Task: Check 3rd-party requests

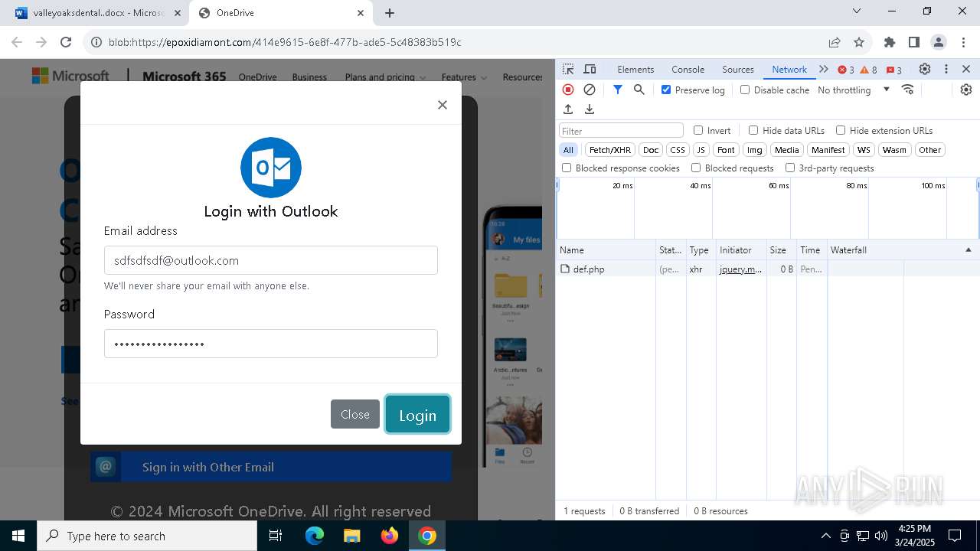Action: [x=790, y=168]
